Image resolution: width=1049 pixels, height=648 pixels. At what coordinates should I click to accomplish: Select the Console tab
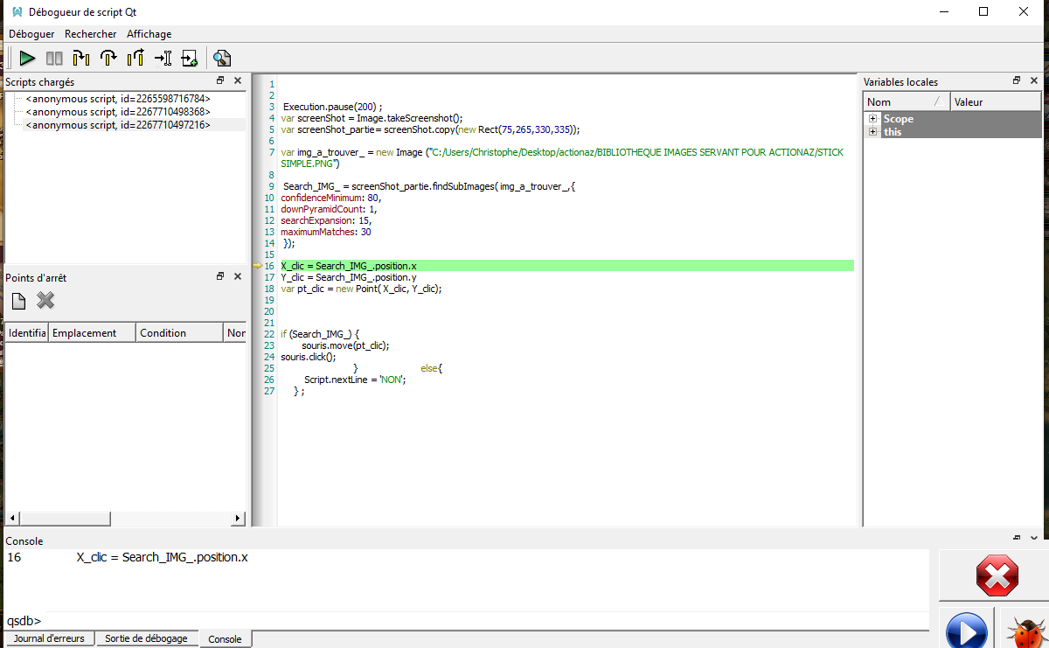tap(226, 639)
